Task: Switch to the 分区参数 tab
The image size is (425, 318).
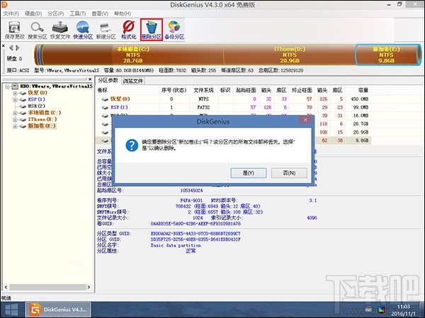Action: [108, 81]
